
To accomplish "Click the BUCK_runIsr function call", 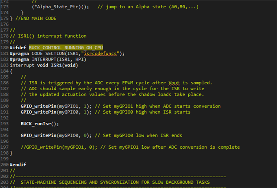I will click(x=38, y=124).
